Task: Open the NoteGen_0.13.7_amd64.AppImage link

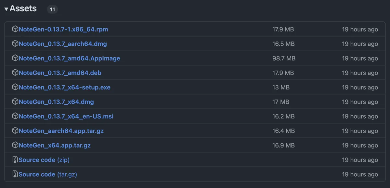Action: [x=70, y=58]
